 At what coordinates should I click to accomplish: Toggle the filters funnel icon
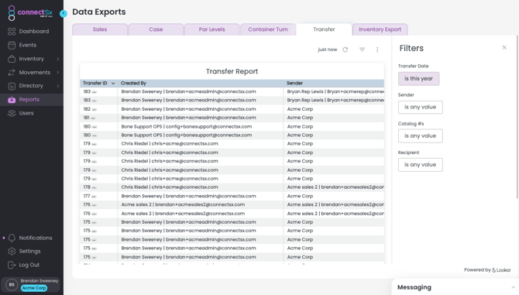pos(362,50)
